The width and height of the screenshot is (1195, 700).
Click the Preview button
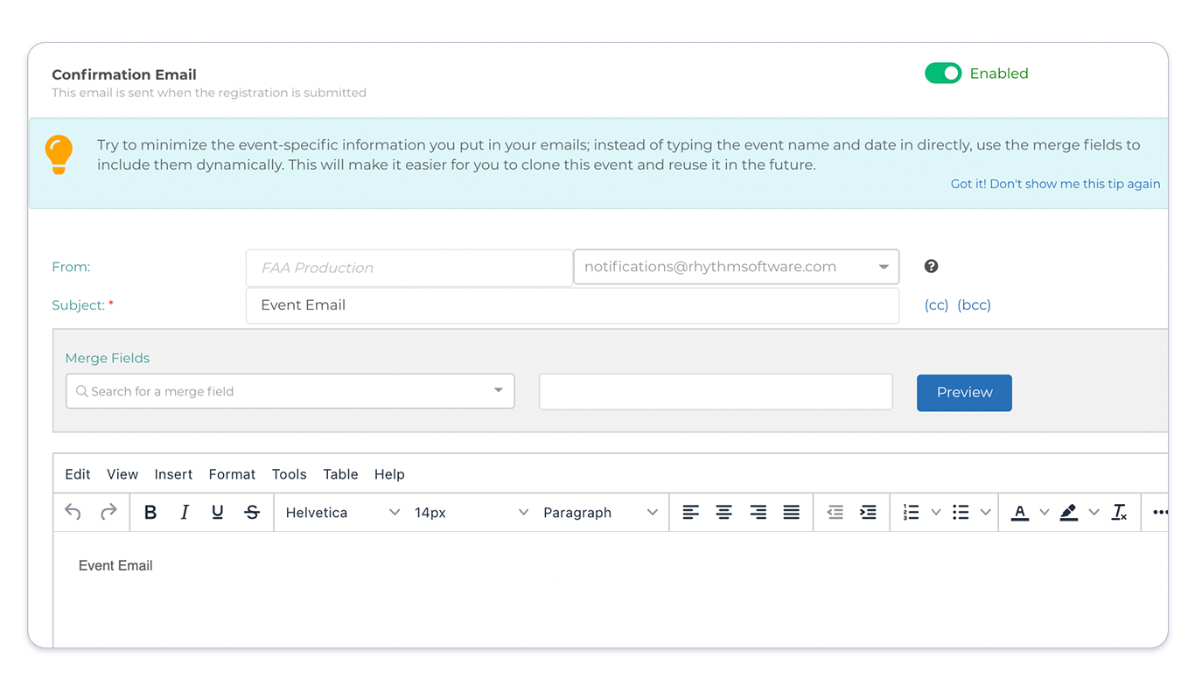coord(964,393)
